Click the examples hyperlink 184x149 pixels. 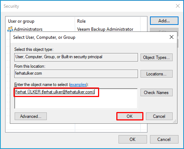point(78,85)
